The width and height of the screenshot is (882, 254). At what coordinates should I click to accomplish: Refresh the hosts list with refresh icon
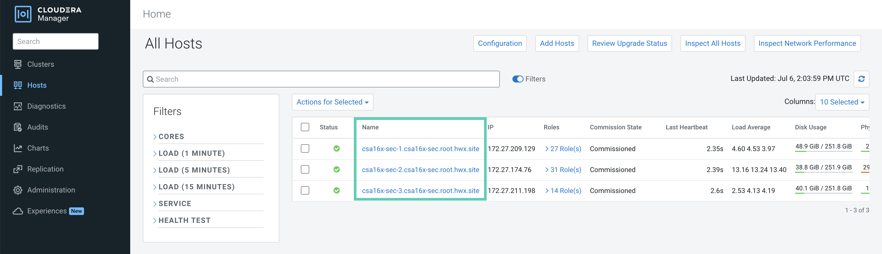(x=861, y=79)
